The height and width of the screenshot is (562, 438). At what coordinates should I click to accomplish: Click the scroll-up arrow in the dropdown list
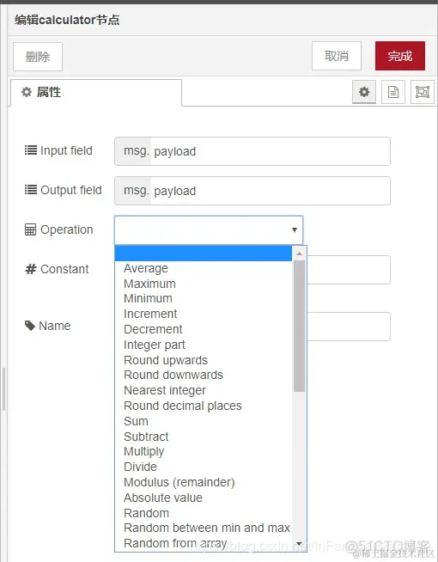point(299,254)
